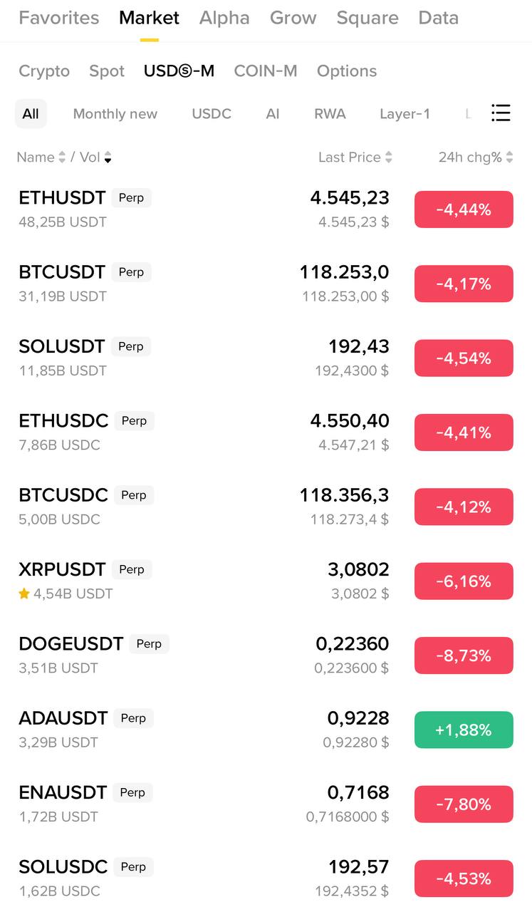Open the Alpha tab
Viewport: 532px width, 912px height.
(224, 18)
